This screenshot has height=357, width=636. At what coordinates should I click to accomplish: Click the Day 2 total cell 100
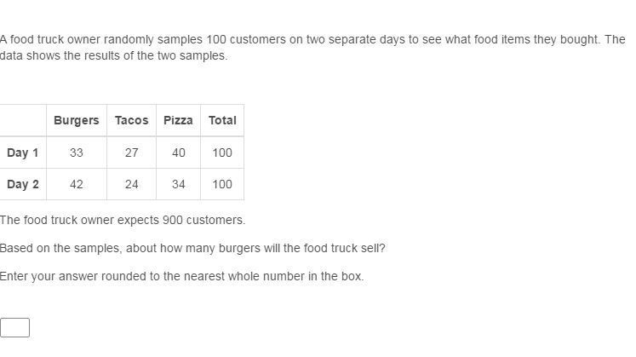[222, 184]
